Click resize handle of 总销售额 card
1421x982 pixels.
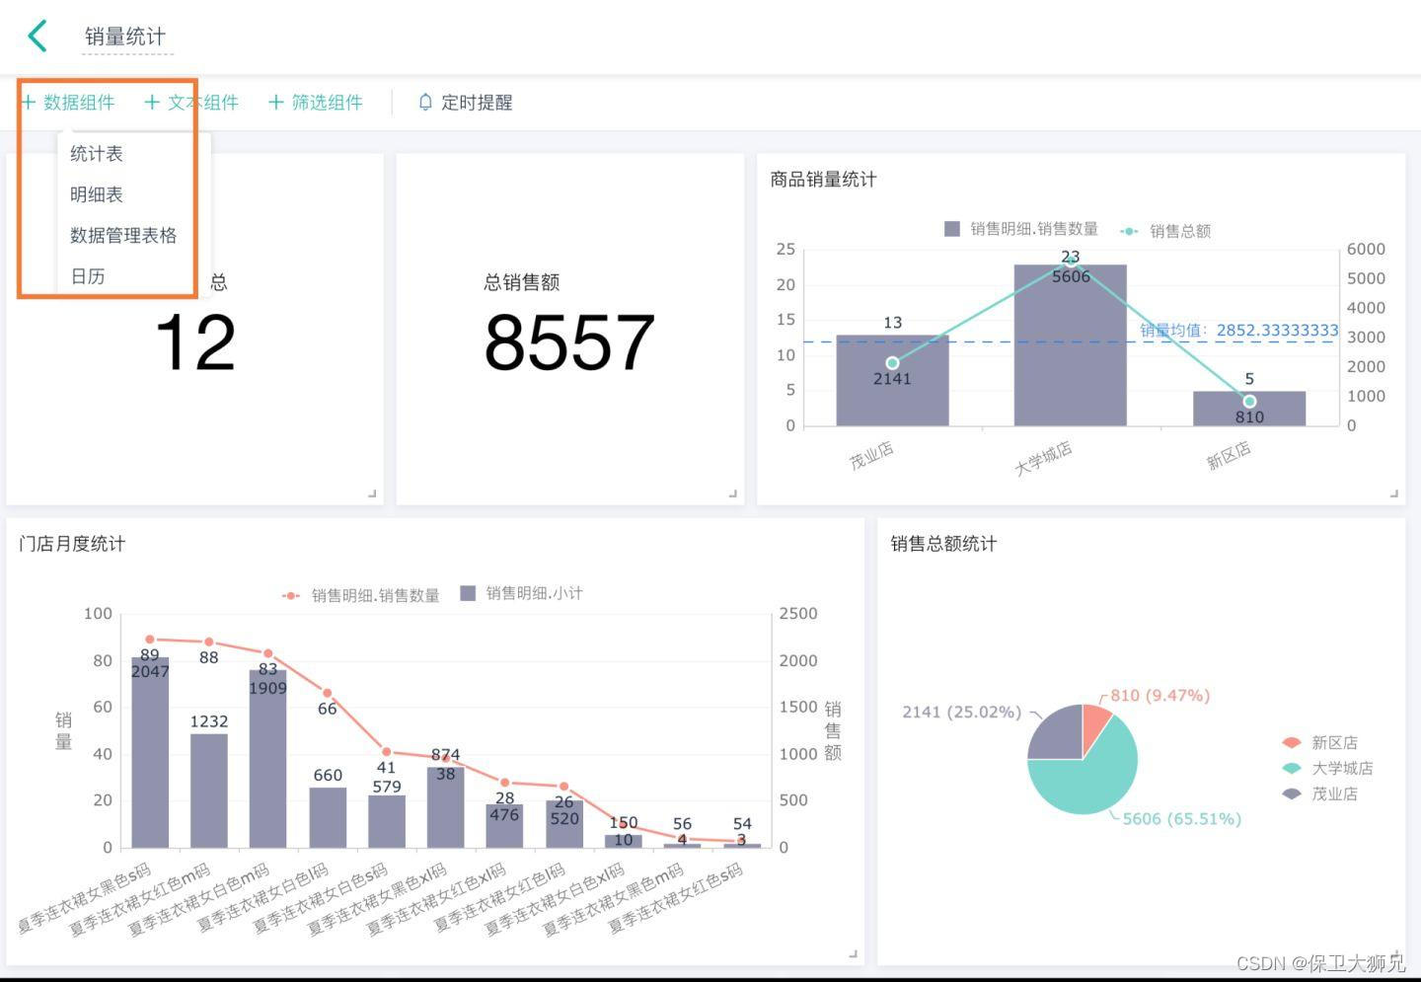[733, 492]
